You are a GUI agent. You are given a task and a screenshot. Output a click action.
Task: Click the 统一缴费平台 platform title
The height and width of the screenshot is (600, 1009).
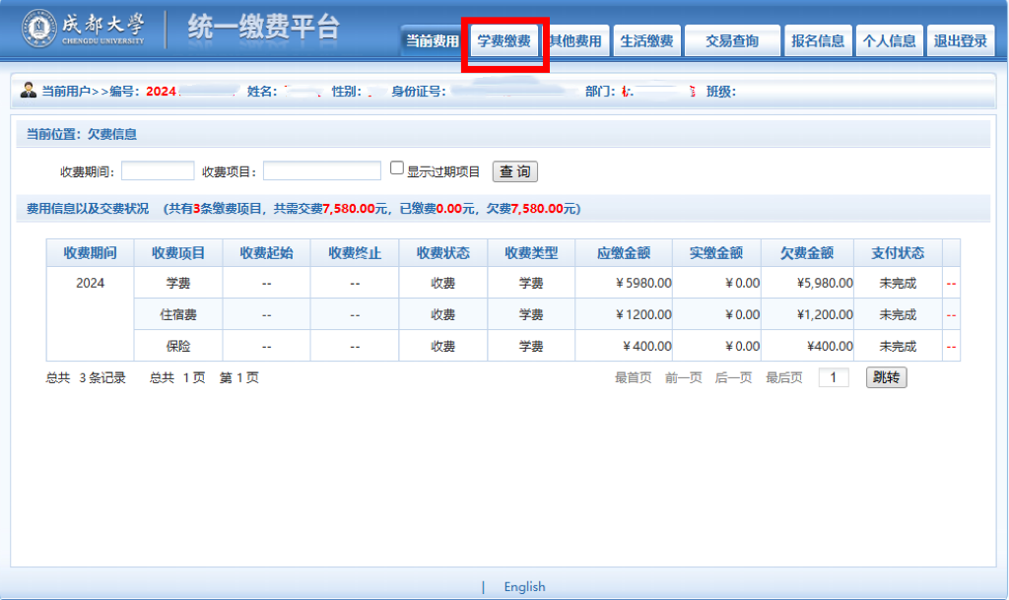coord(264,29)
